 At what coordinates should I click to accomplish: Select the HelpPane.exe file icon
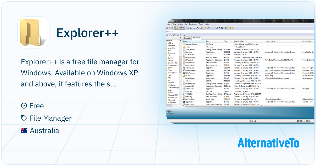point(184,73)
